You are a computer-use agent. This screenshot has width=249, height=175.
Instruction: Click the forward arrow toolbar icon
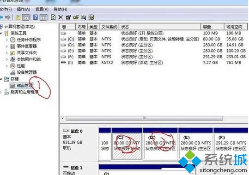click(x=7, y=17)
